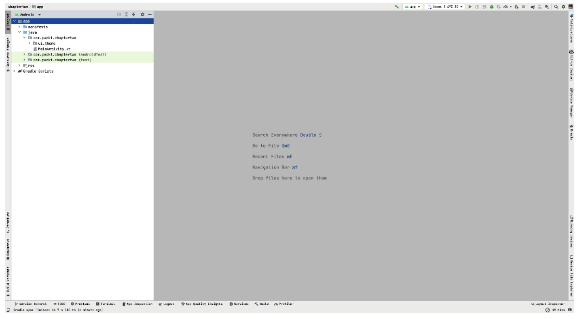Open the Android project view dropdown

pos(28,15)
